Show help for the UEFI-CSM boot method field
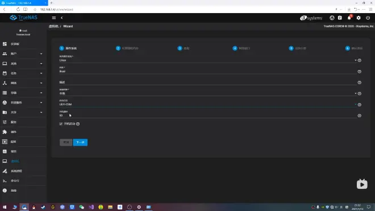The width and height of the screenshot is (375, 211). tap(360, 105)
